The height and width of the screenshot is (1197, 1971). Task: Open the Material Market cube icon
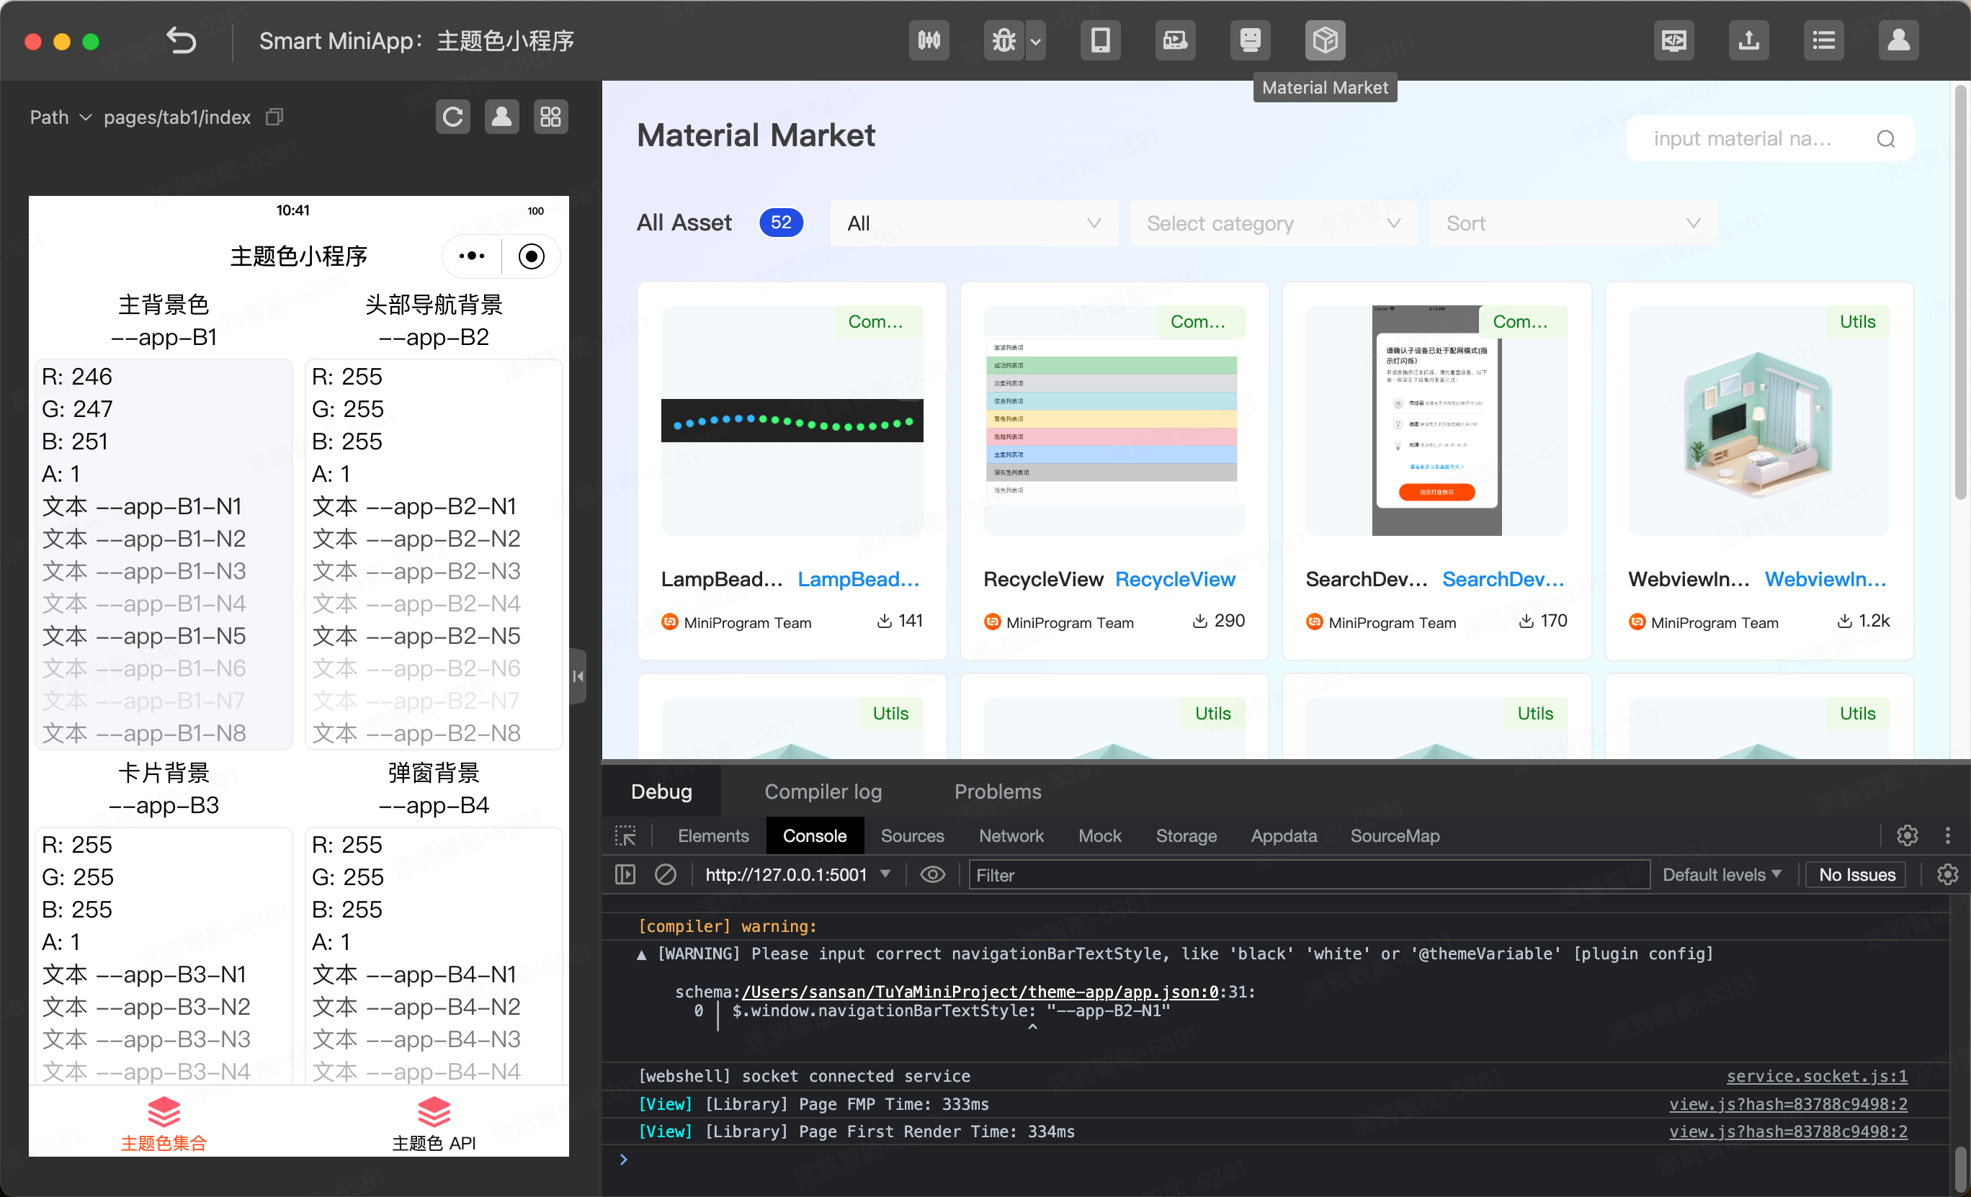pos(1326,40)
